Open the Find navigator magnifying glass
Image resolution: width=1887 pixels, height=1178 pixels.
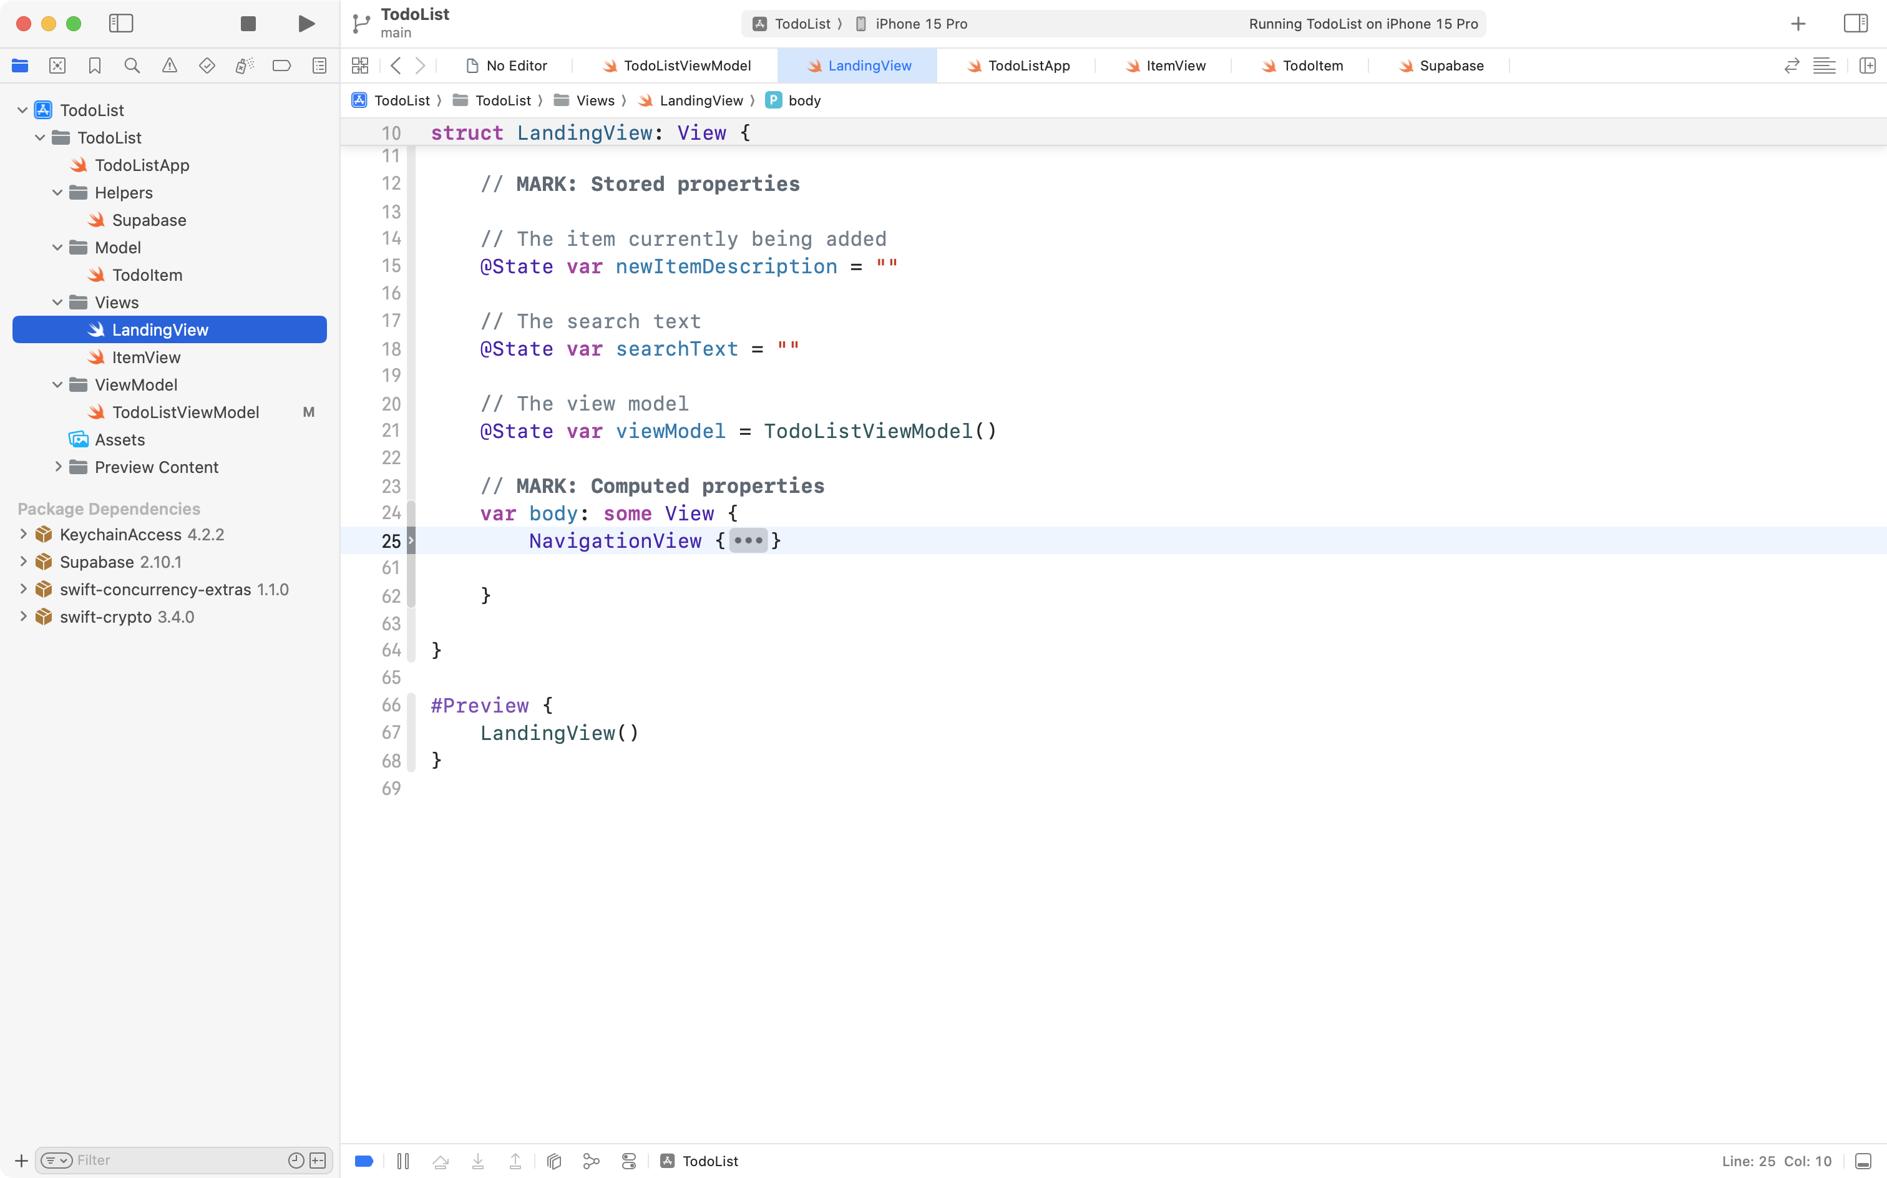(x=132, y=66)
